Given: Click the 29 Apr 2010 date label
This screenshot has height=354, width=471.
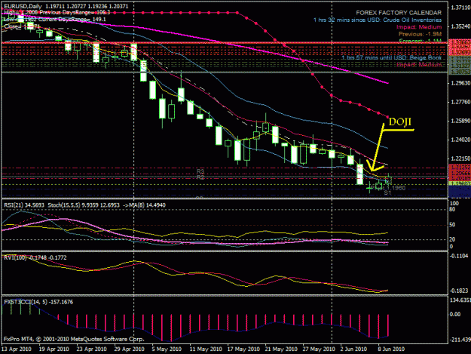Looking at the screenshot, I should coord(129,349).
